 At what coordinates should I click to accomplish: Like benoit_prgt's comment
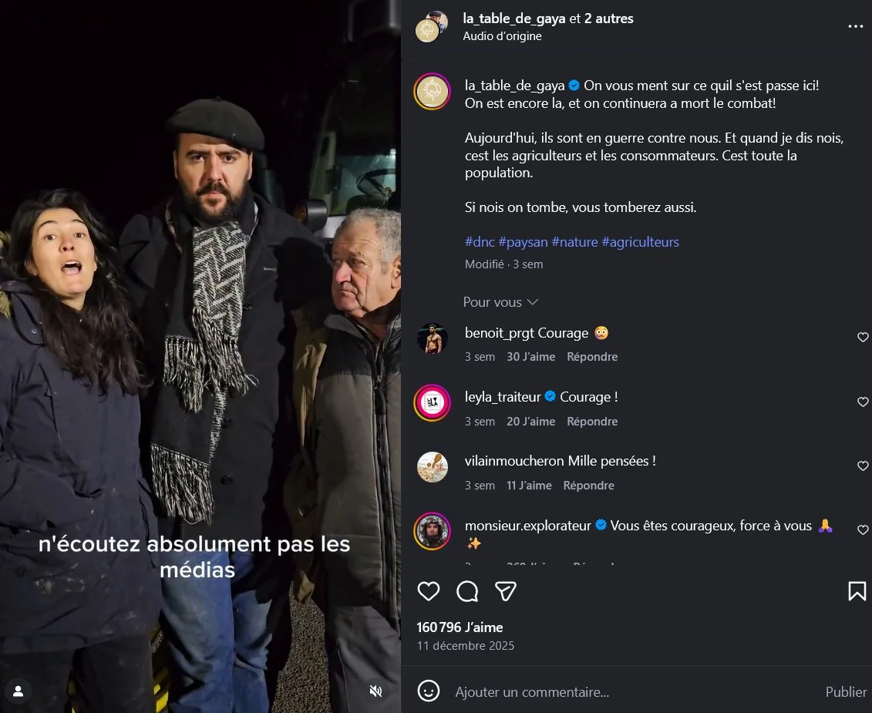863,338
